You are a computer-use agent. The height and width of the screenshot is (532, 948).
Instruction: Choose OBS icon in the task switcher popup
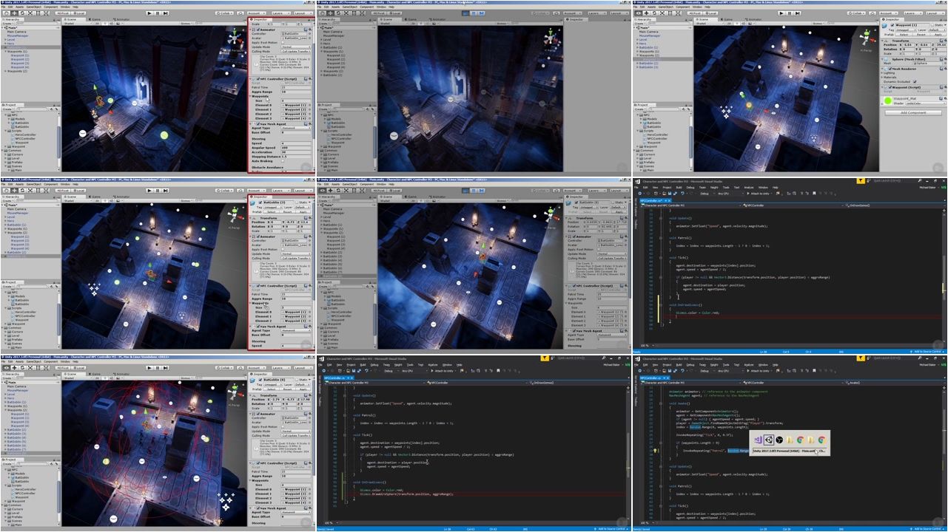(779, 440)
